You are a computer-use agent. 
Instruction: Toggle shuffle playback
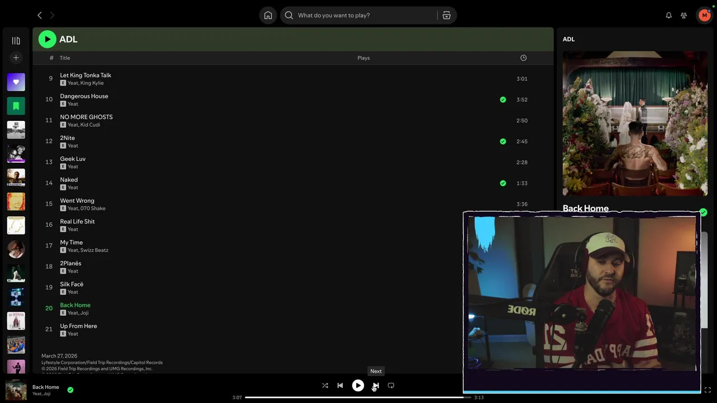click(325, 385)
